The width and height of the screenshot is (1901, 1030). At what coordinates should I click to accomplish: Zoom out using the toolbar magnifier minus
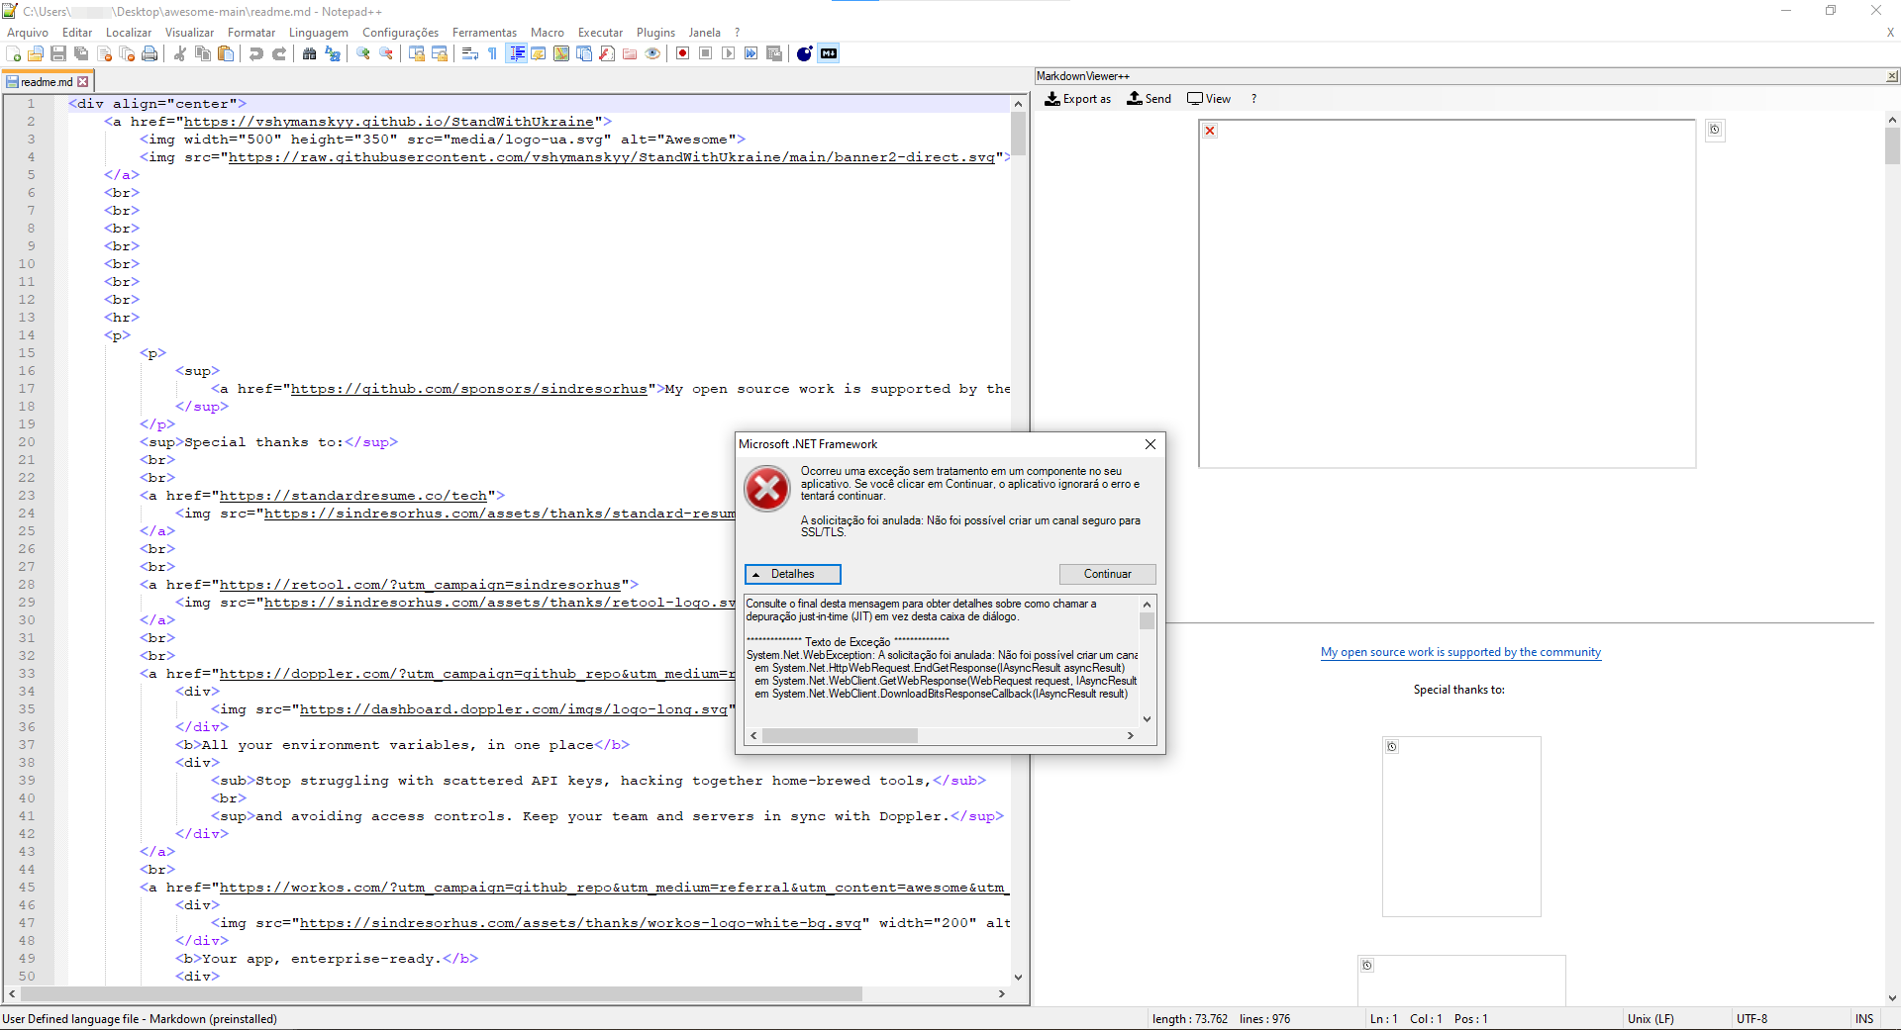[386, 53]
